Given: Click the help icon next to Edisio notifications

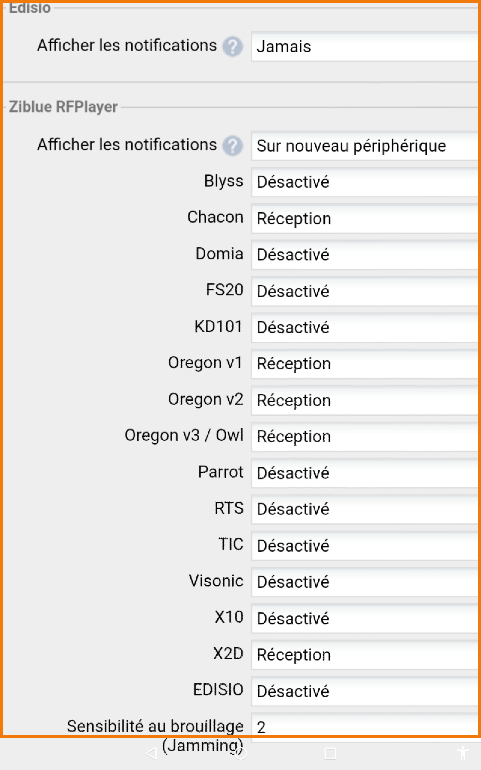Looking at the screenshot, I should click(x=233, y=46).
